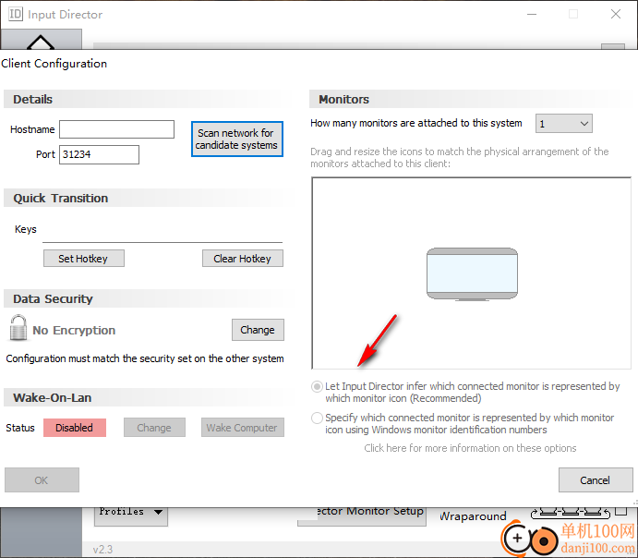Cancel the client configuration dialog
Screen dimensions: 638x558
596,480
